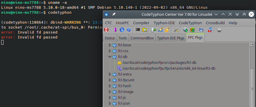
Task: Open the Typhon-IDE menu
Action: pyautogui.click(x=164, y=23)
